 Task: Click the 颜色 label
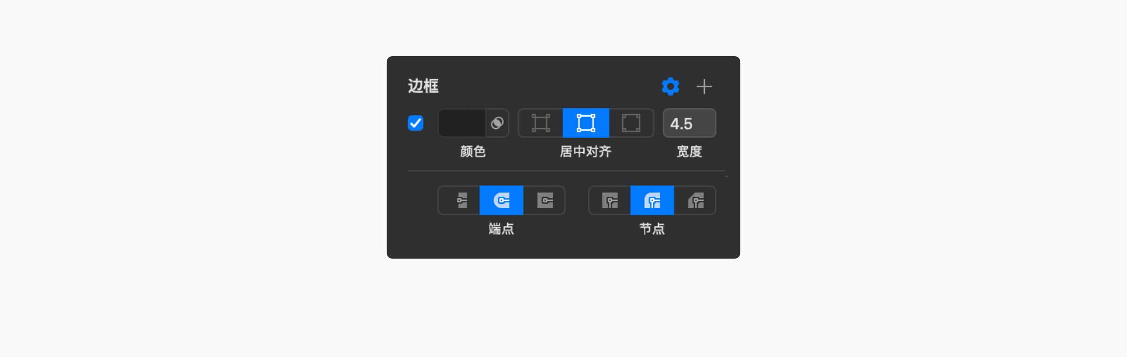point(473,151)
